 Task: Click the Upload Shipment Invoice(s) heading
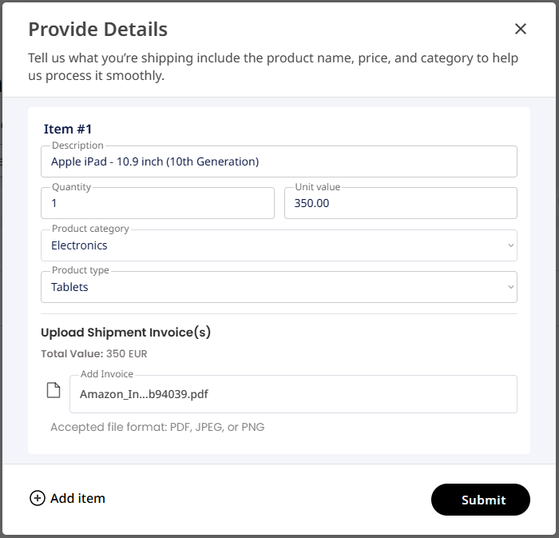(x=125, y=332)
